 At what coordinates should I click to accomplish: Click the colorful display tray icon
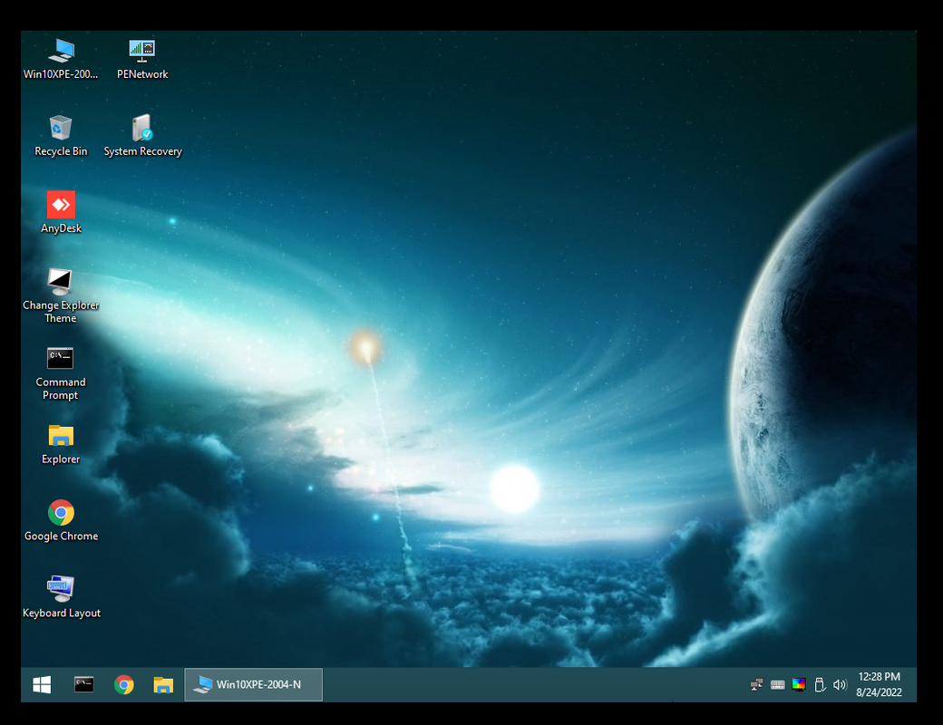pyautogui.click(x=799, y=684)
